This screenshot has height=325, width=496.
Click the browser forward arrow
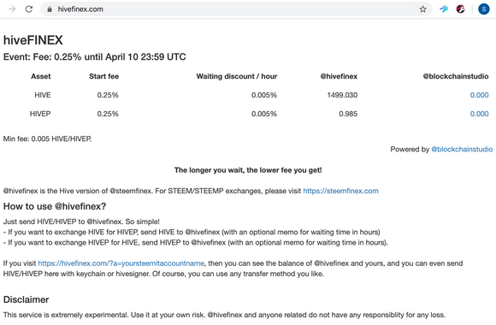click(12, 9)
